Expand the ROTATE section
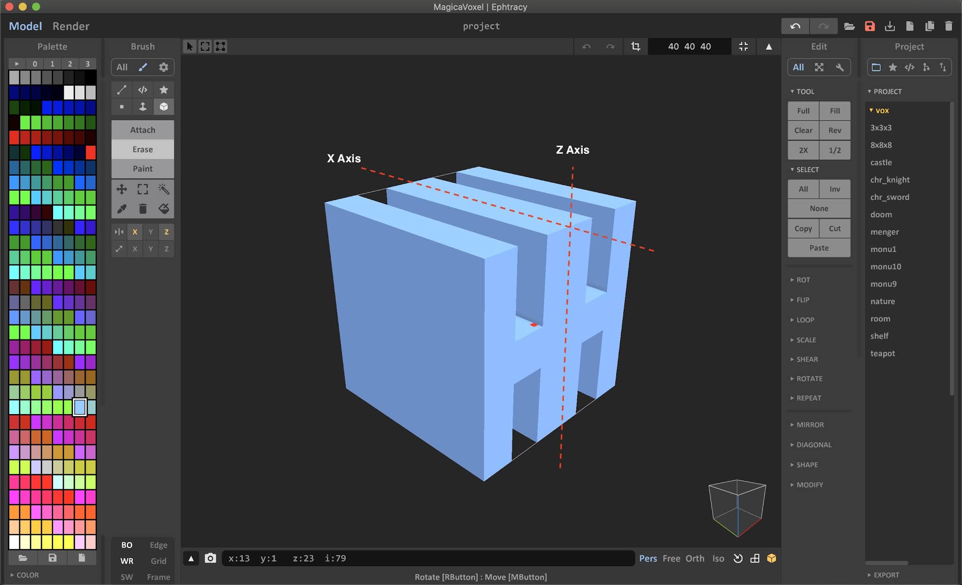This screenshot has width=962, height=585. tap(810, 378)
